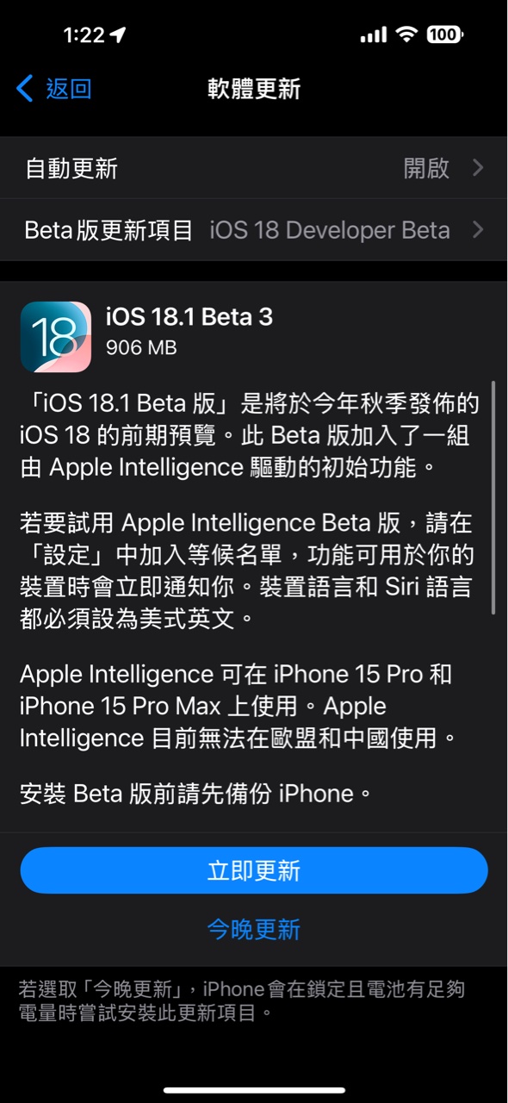
Task: Tap the battery indicator in status bar
Action: pos(444,34)
